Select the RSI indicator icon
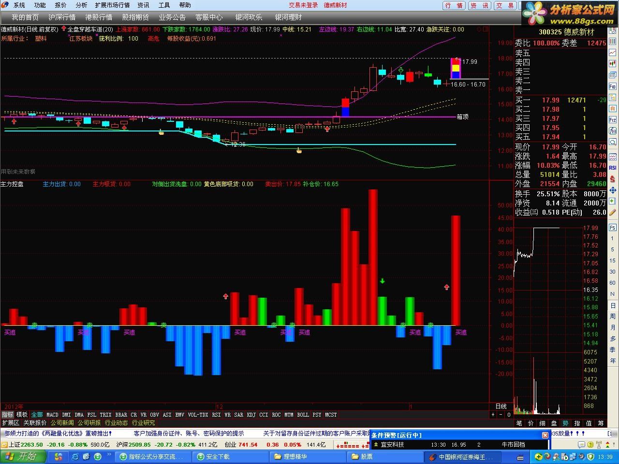Screen dimensions: 619x464 (x=613, y=167)
